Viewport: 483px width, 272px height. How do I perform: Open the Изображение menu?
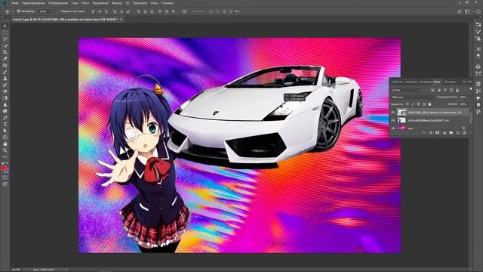pos(58,3)
